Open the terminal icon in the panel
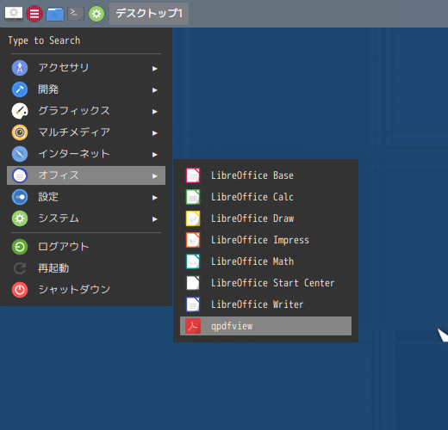 [76, 14]
